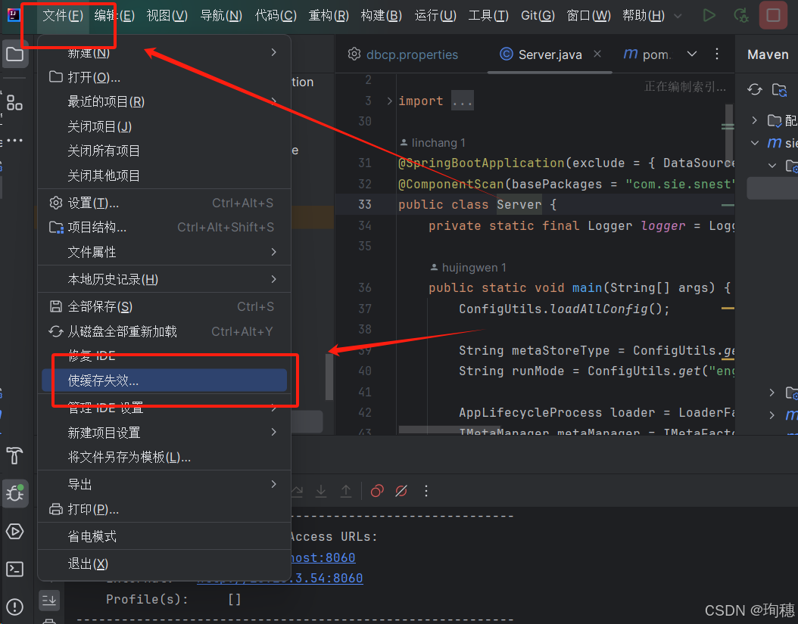798x624 pixels.
Task: Click Maven generate sources folder icon
Action: point(779,90)
